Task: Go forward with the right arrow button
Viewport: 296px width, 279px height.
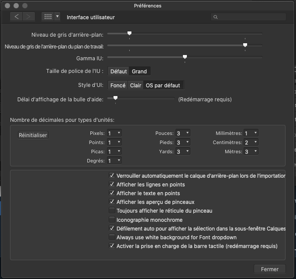Action: [29, 17]
